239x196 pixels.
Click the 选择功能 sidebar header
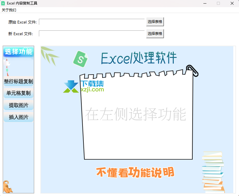pyautogui.click(x=19, y=52)
